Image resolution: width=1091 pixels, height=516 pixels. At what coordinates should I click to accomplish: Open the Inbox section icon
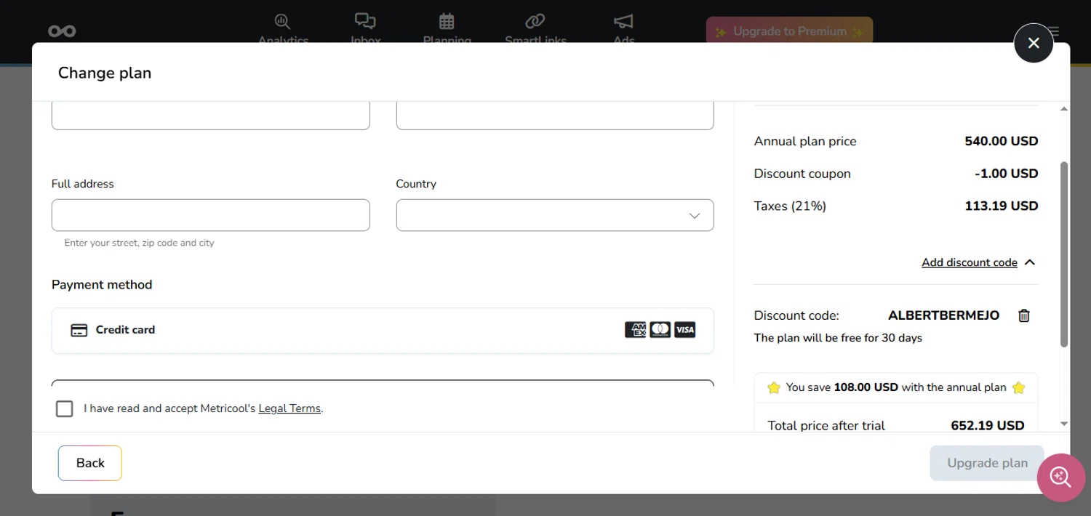(x=365, y=21)
